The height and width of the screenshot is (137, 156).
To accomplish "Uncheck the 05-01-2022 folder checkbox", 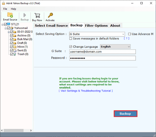I will coord(12,32).
